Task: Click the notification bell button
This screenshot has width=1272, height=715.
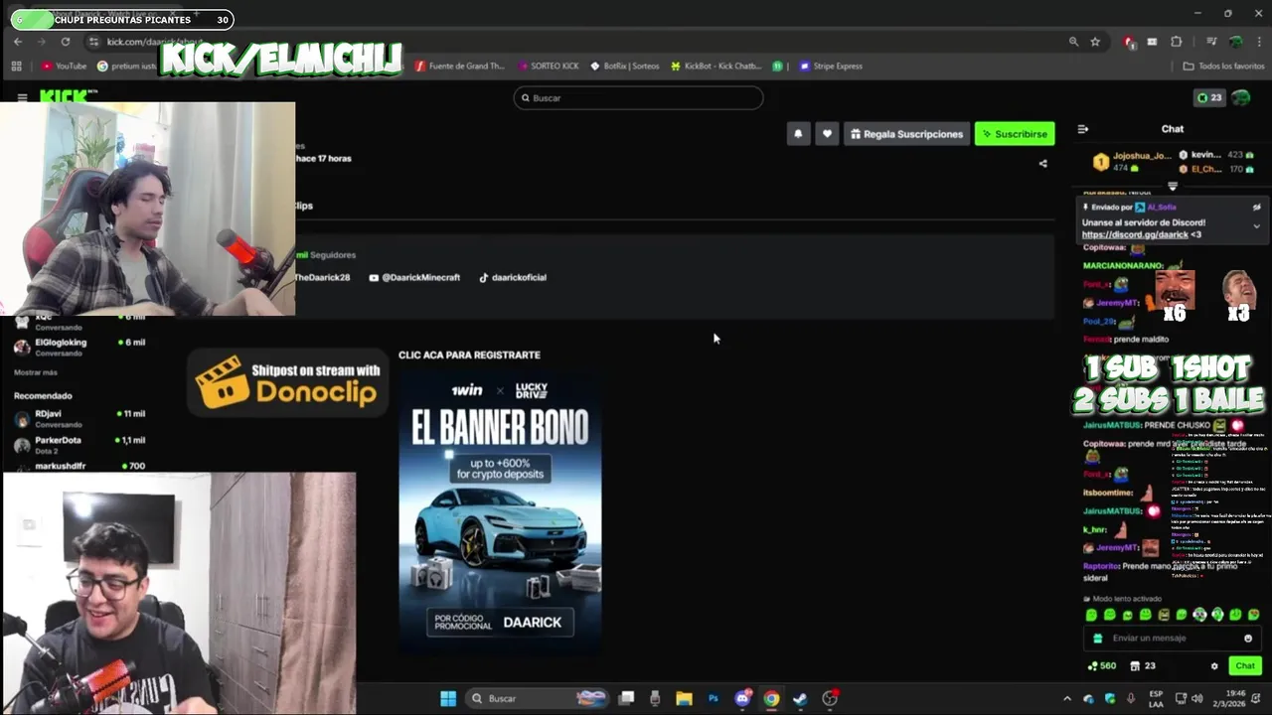Action: coord(798,133)
